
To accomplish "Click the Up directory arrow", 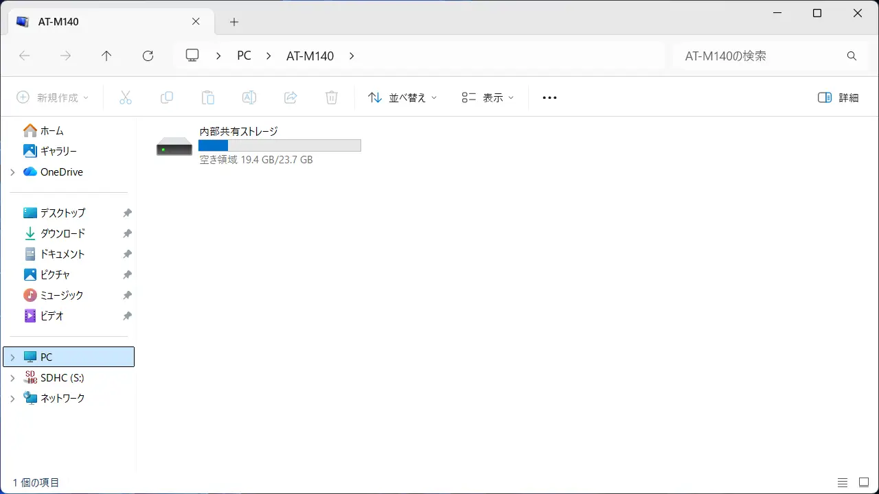I will (106, 56).
